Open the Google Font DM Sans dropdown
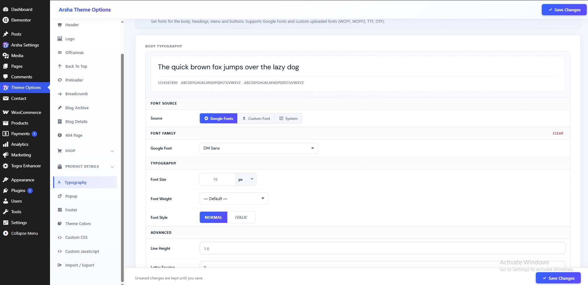Viewport: 588px width, 285px height. pos(259,148)
